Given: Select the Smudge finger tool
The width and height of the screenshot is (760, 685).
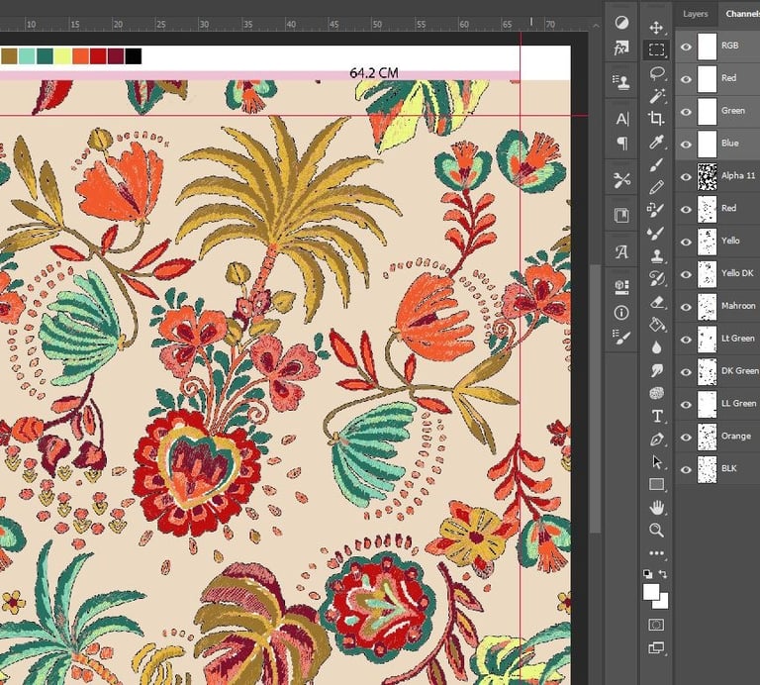Looking at the screenshot, I should tap(656, 370).
